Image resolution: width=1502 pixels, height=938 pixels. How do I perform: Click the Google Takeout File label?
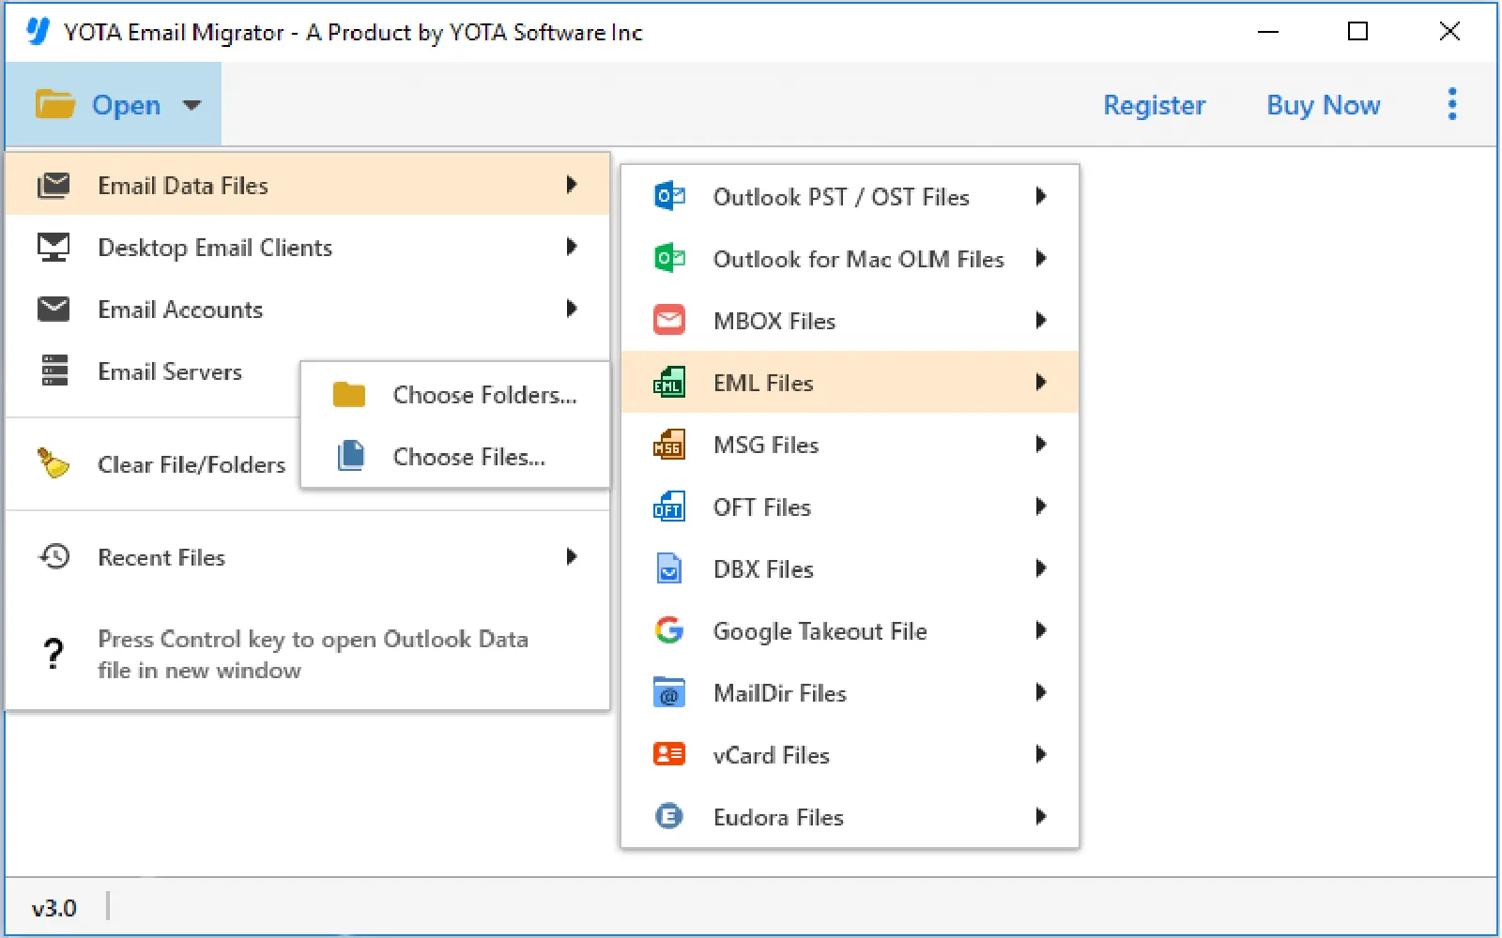pyautogui.click(x=820, y=631)
